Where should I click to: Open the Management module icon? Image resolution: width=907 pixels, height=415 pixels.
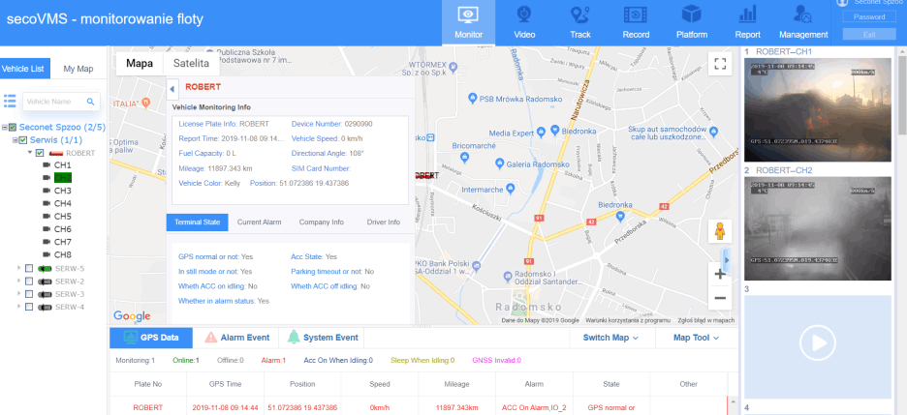coord(803,15)
